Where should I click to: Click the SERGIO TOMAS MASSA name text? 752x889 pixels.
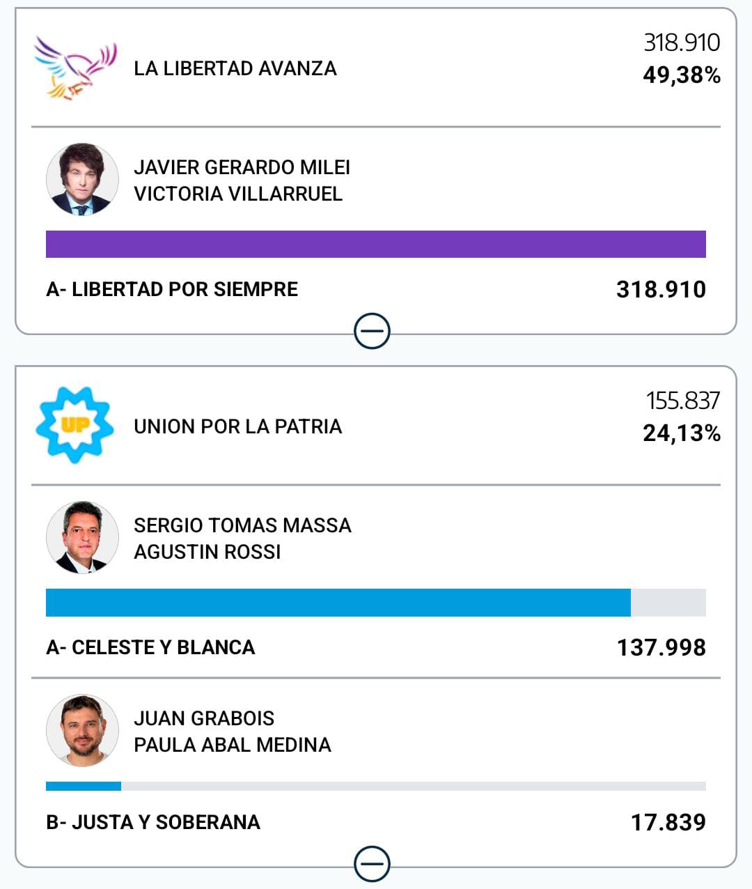(x=242, y=525)
